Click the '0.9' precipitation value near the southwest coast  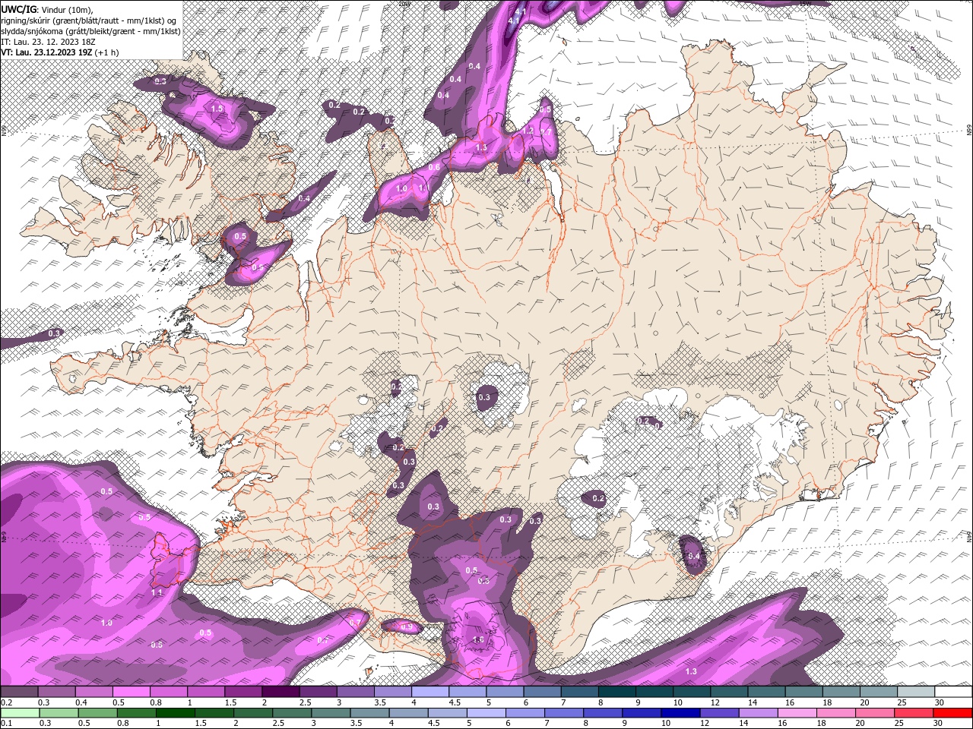(407, 627)
